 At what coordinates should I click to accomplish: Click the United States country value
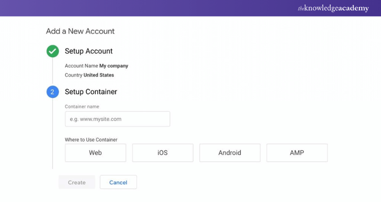(99, 75)
